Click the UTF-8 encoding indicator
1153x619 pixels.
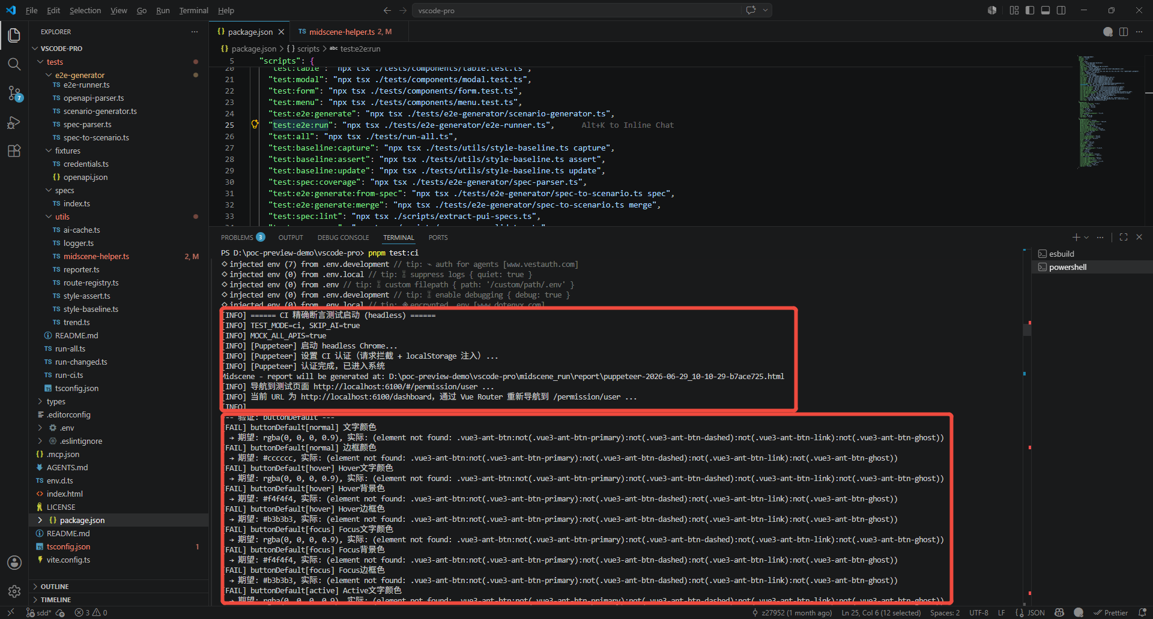pyautogui.click(x=979, y=612)
